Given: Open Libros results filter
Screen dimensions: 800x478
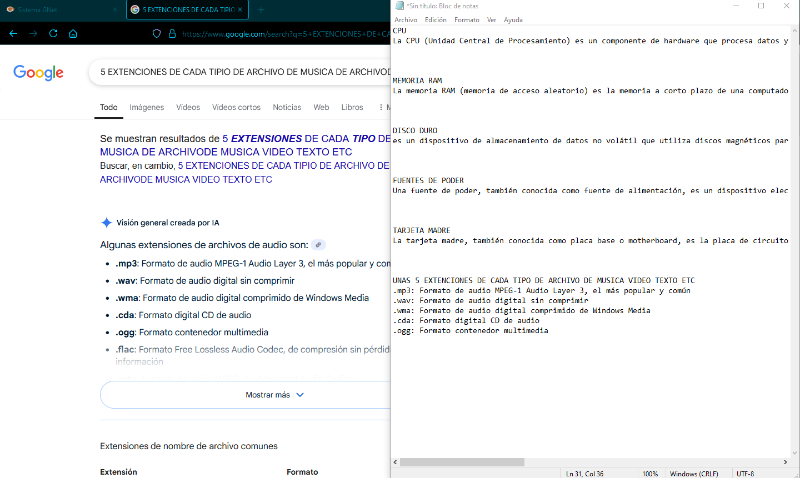Looking at the screenshot, I should [352, 107].
